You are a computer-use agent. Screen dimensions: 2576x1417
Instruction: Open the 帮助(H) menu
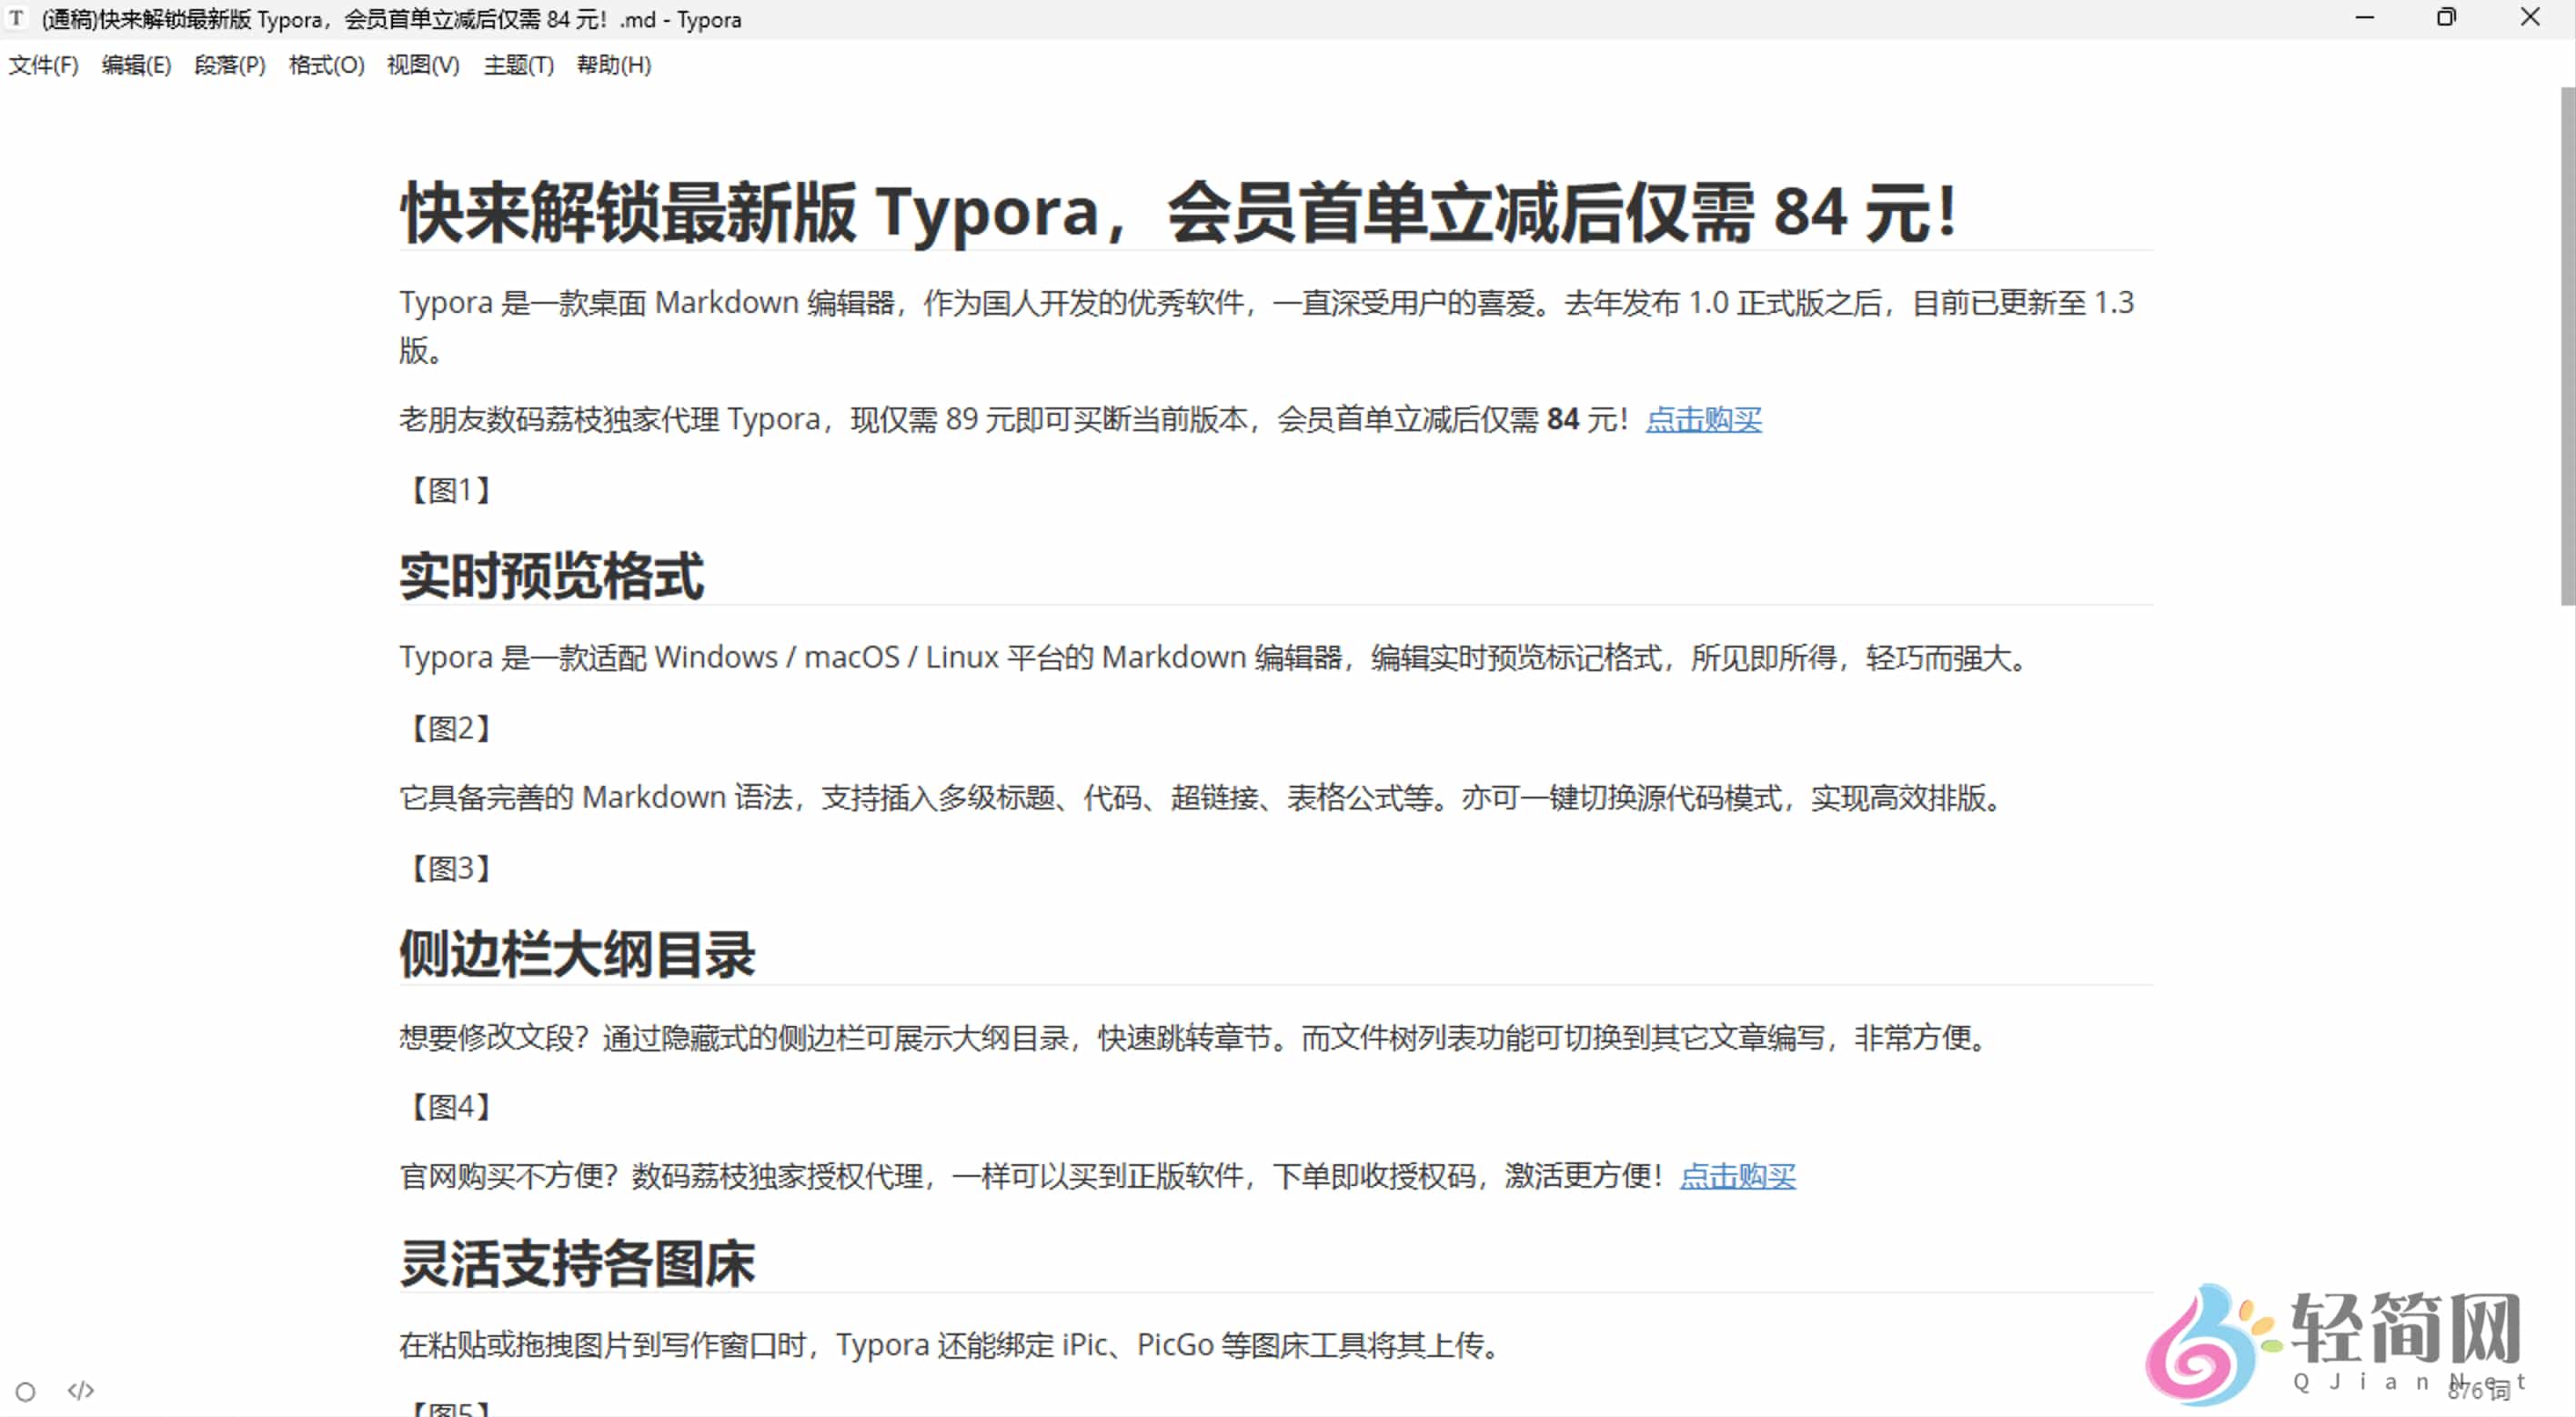tap(614, 65)
